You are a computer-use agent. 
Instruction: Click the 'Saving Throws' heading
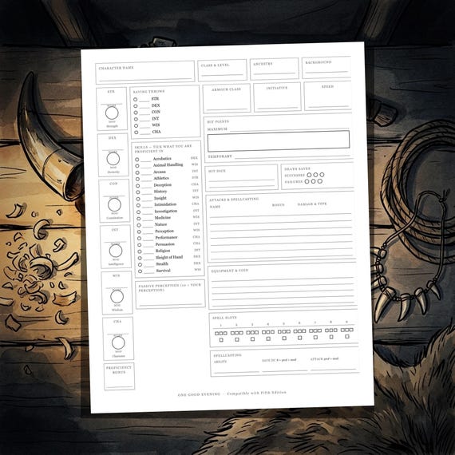pos(148,92)
